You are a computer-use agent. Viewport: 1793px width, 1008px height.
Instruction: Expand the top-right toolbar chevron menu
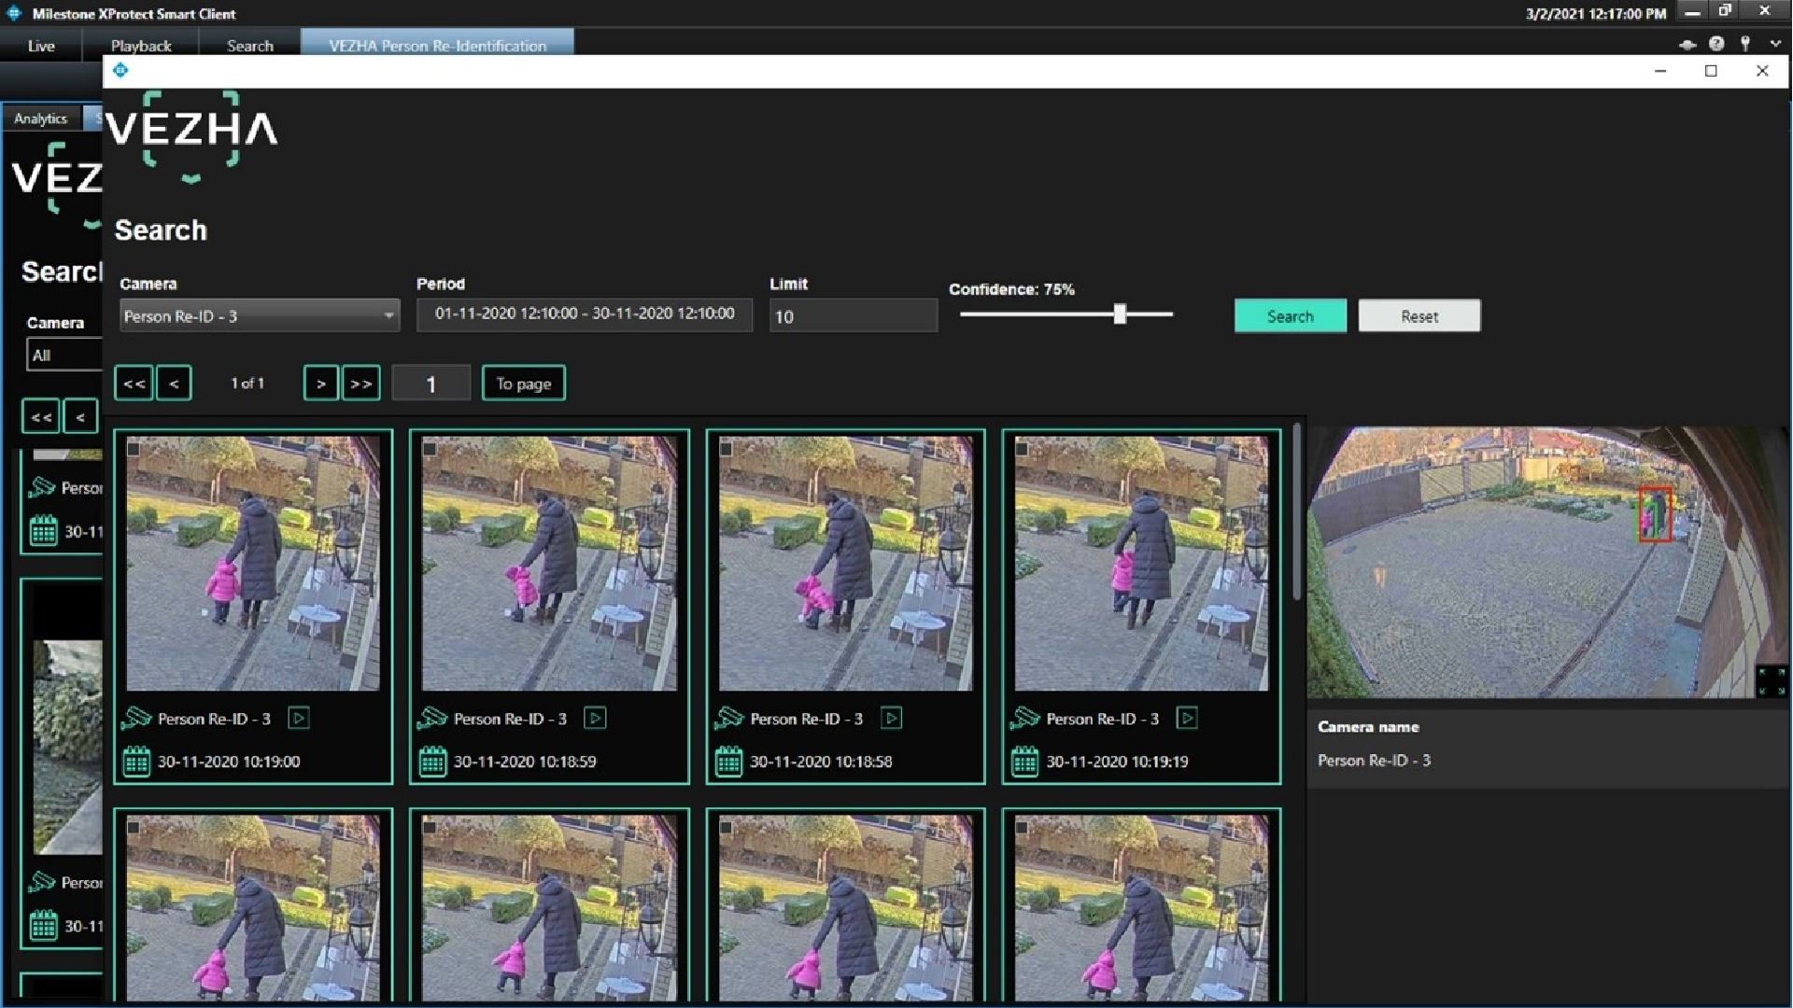[x=1774, y=44]
